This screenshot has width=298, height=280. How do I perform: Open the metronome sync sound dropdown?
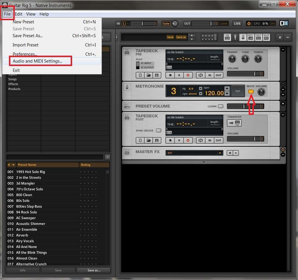click(x=200, y=94)
